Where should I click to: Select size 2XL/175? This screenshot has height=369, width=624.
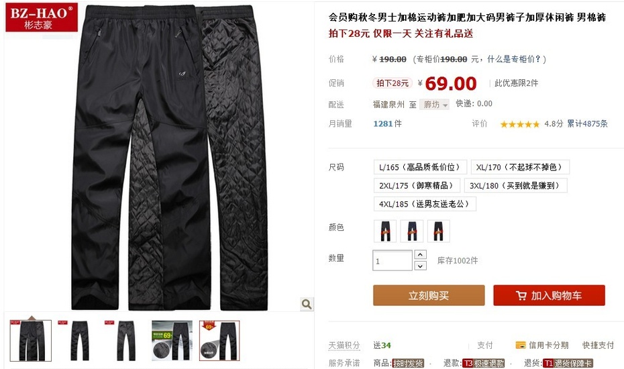pyautogui.click(x=417, y=185)
